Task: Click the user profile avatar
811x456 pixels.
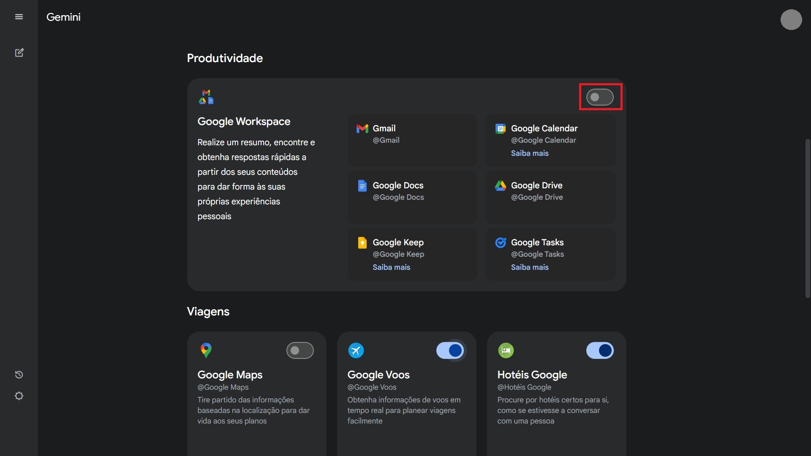Action: [791, 19]
